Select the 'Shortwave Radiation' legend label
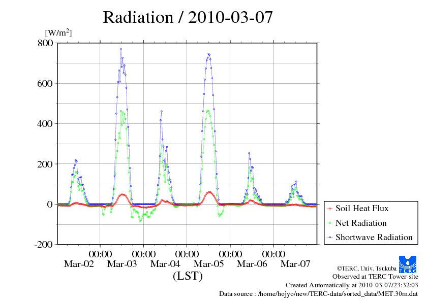 tap(374, 237)
